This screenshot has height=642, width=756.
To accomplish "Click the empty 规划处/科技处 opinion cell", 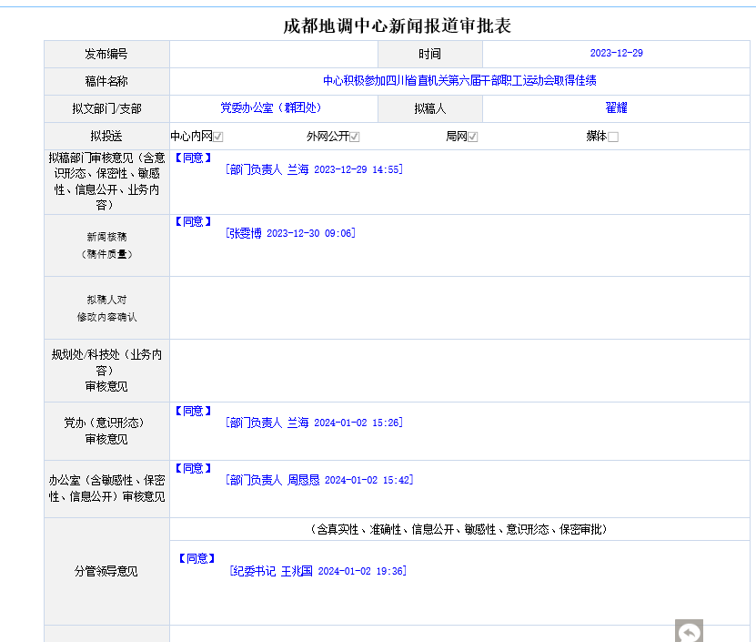I will pos(461,370).
